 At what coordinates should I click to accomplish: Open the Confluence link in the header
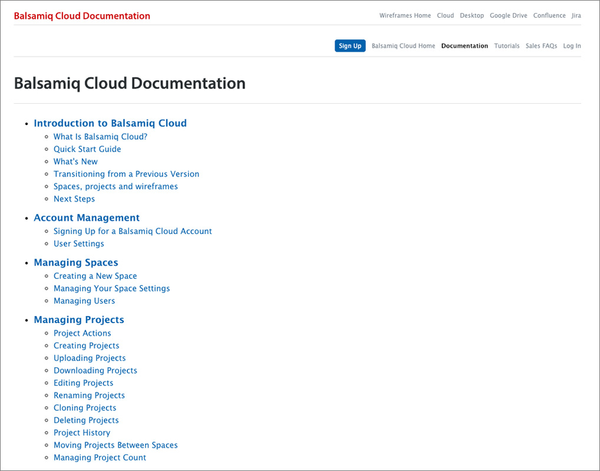pos(549,16)
